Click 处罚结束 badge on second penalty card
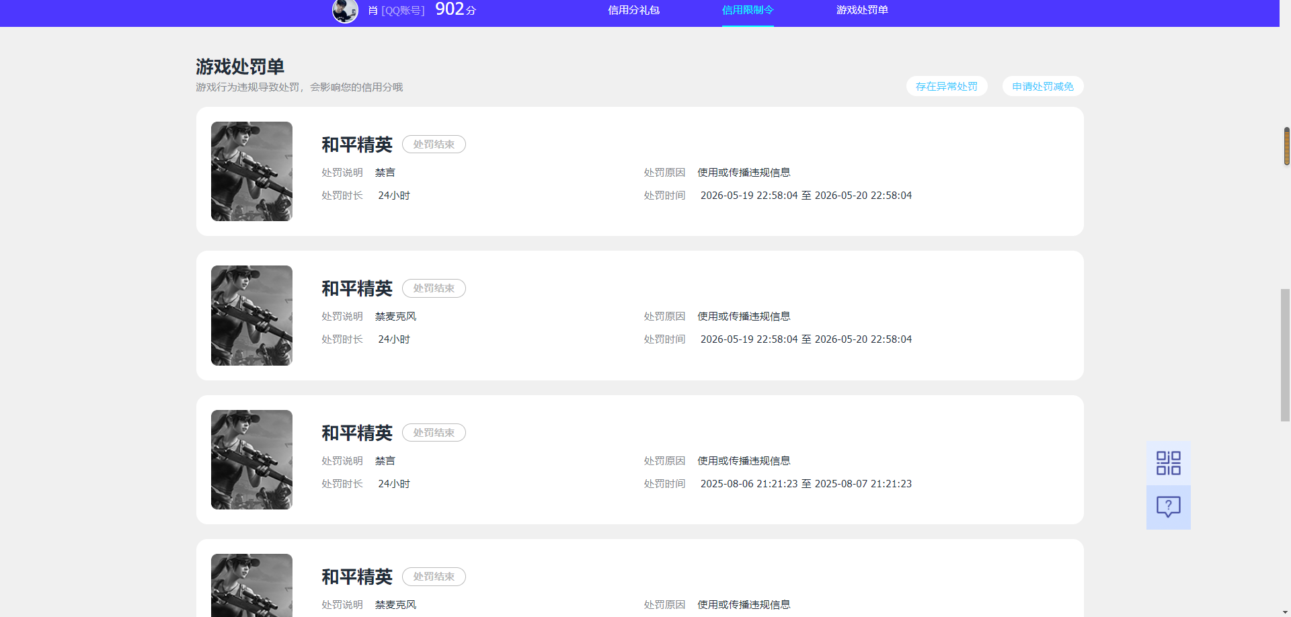 click(x=434, y=288)
